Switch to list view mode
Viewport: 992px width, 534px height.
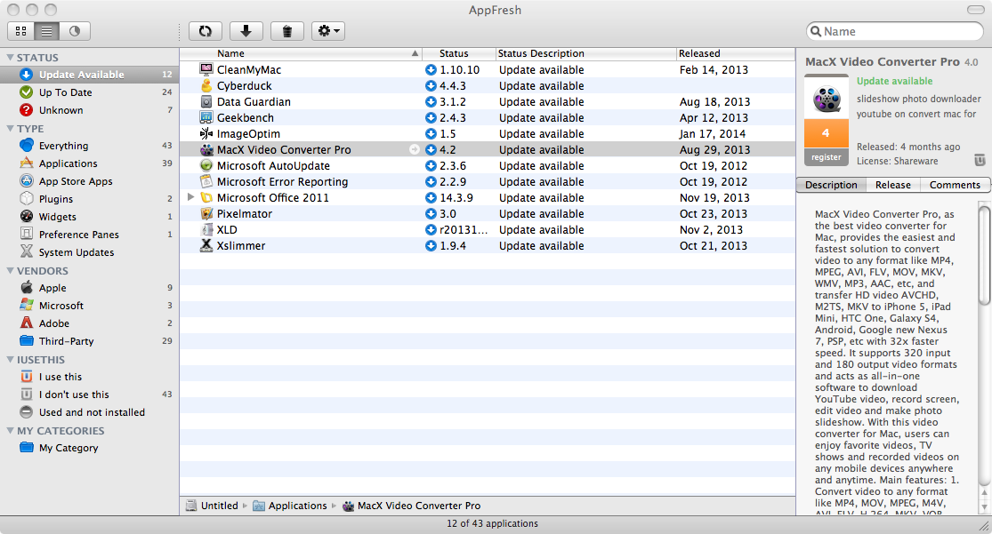47,31
